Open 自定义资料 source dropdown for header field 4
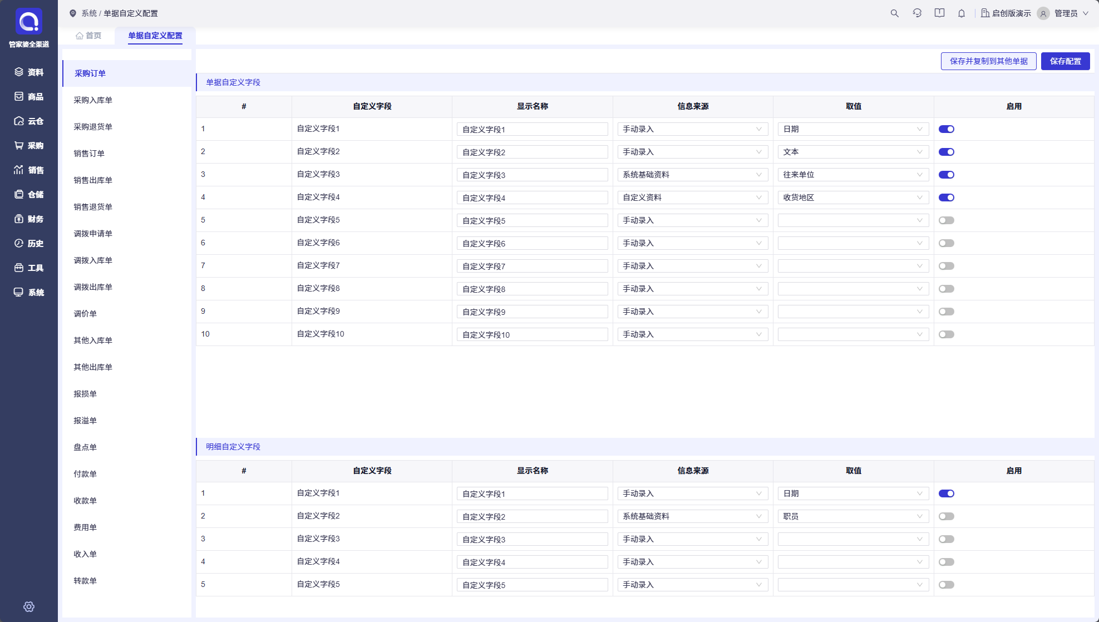Screen dimensions: 1099x622 (693, 198)
